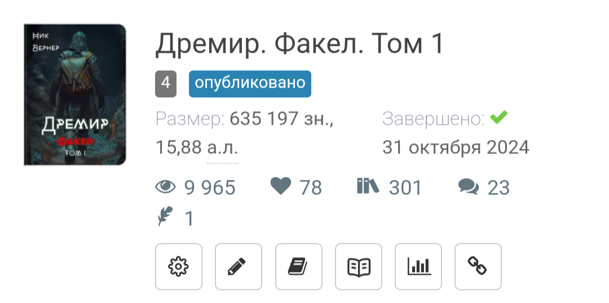Click the speech bubbles comments icon
The image size is (609, 303).
click(x=469, y=187)
